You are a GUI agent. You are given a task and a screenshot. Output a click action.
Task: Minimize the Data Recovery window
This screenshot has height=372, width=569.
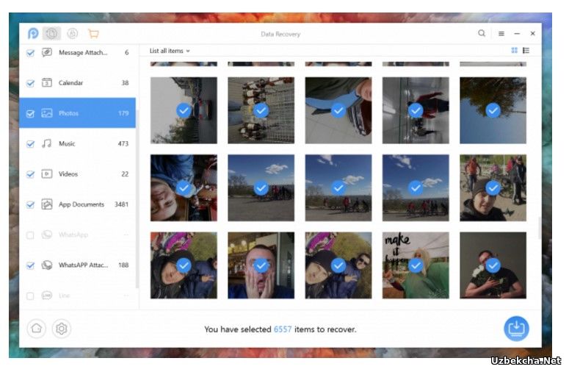click(x=517, y=33)
